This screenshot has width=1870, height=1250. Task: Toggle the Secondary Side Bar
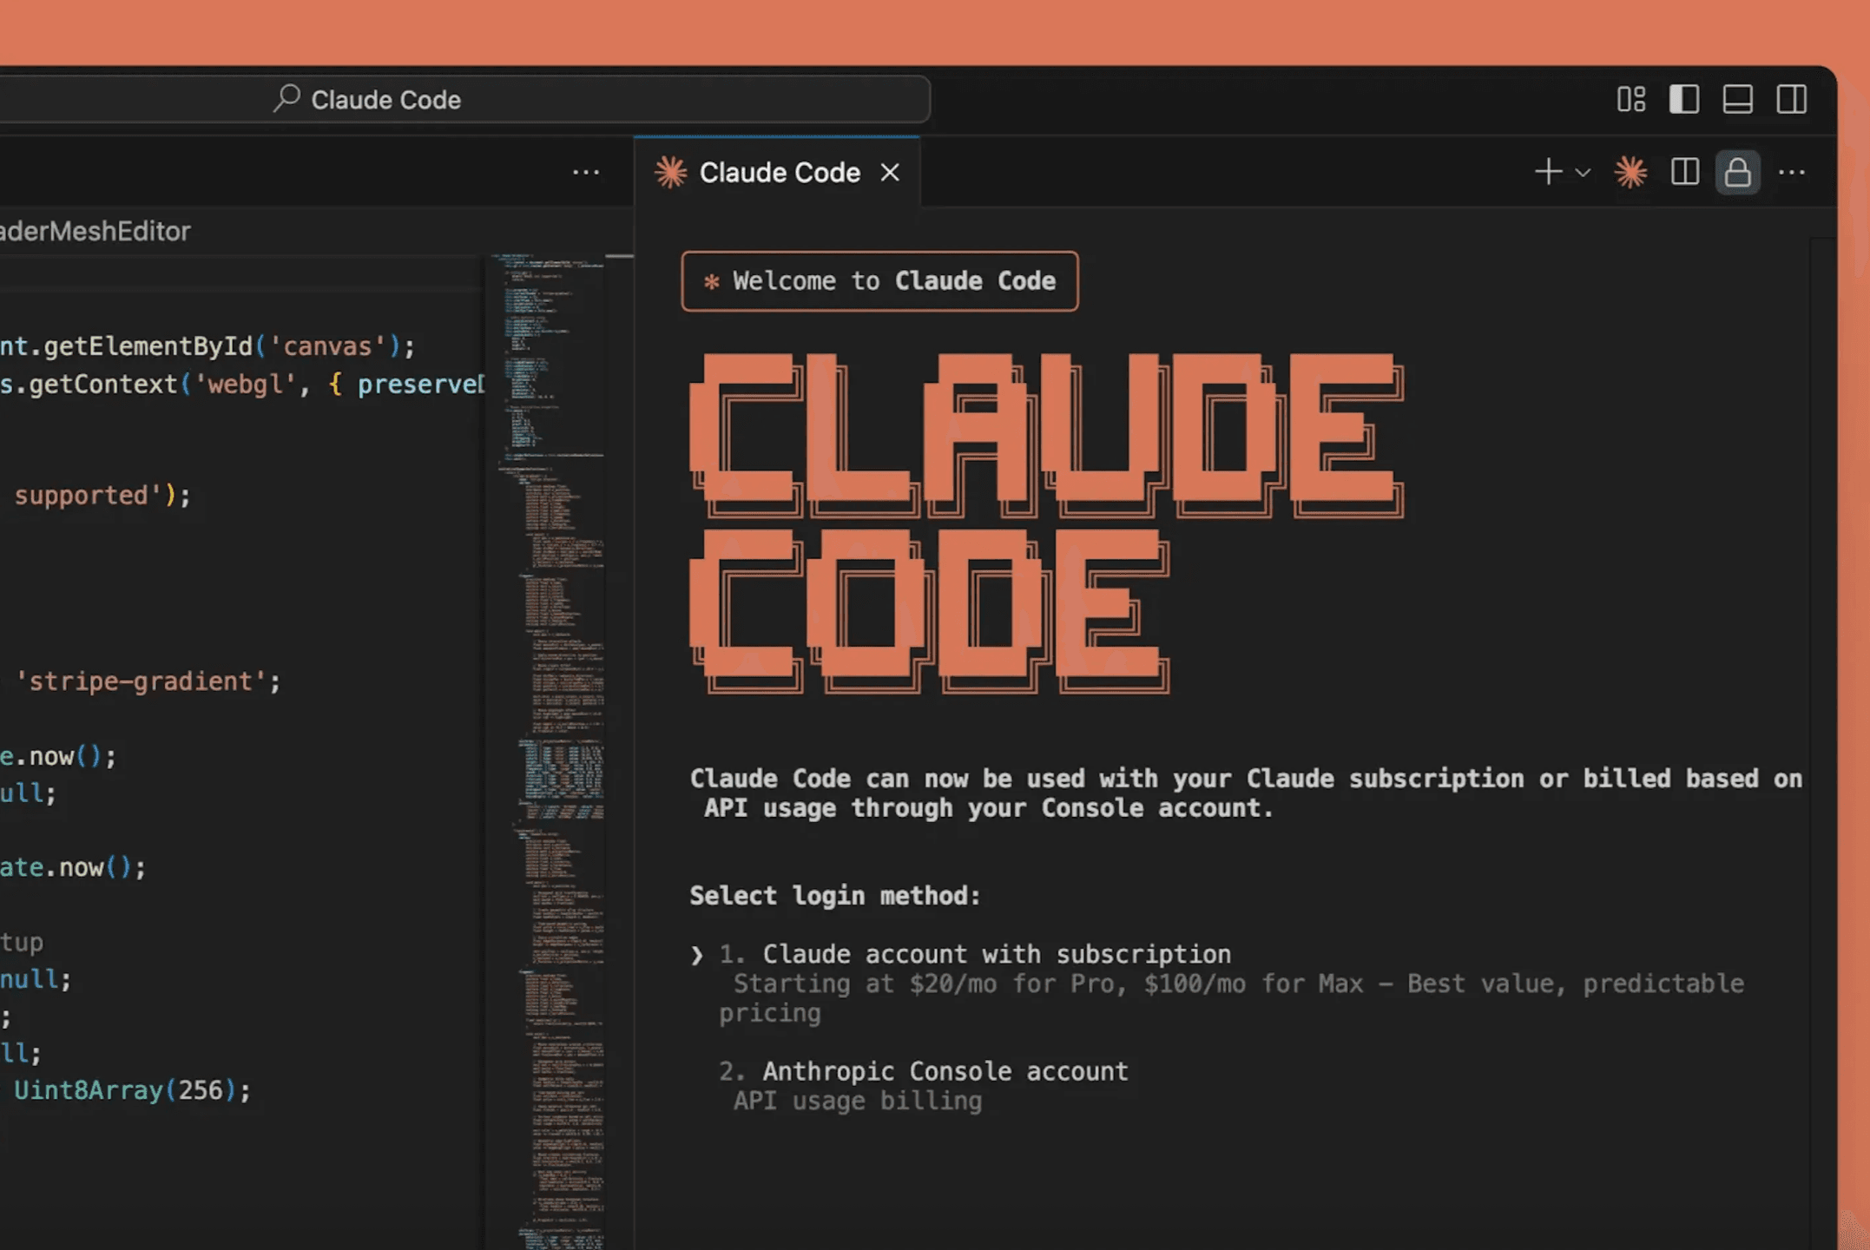[1790, 99]
